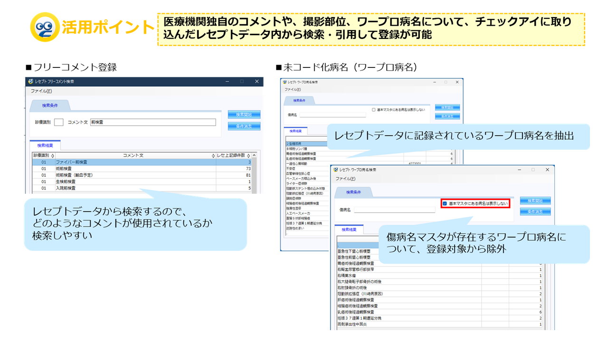The width and height of the screenshot is (608, 342).
Task: Click sort arrow in レセ上記録件数 column header
Action: click(248, 155)
